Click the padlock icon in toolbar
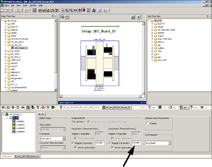The image size is (212, 167). (94, 10)
